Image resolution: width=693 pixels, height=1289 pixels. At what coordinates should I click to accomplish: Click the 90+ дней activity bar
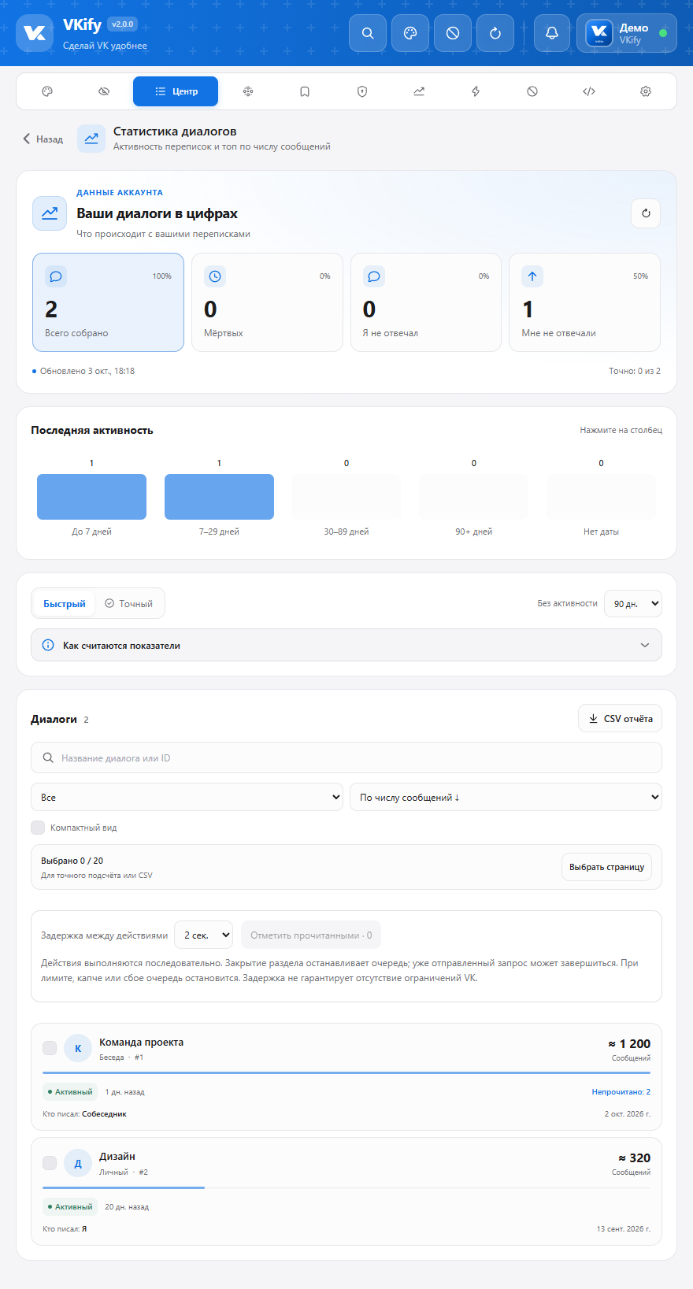[x=473, y=497]
